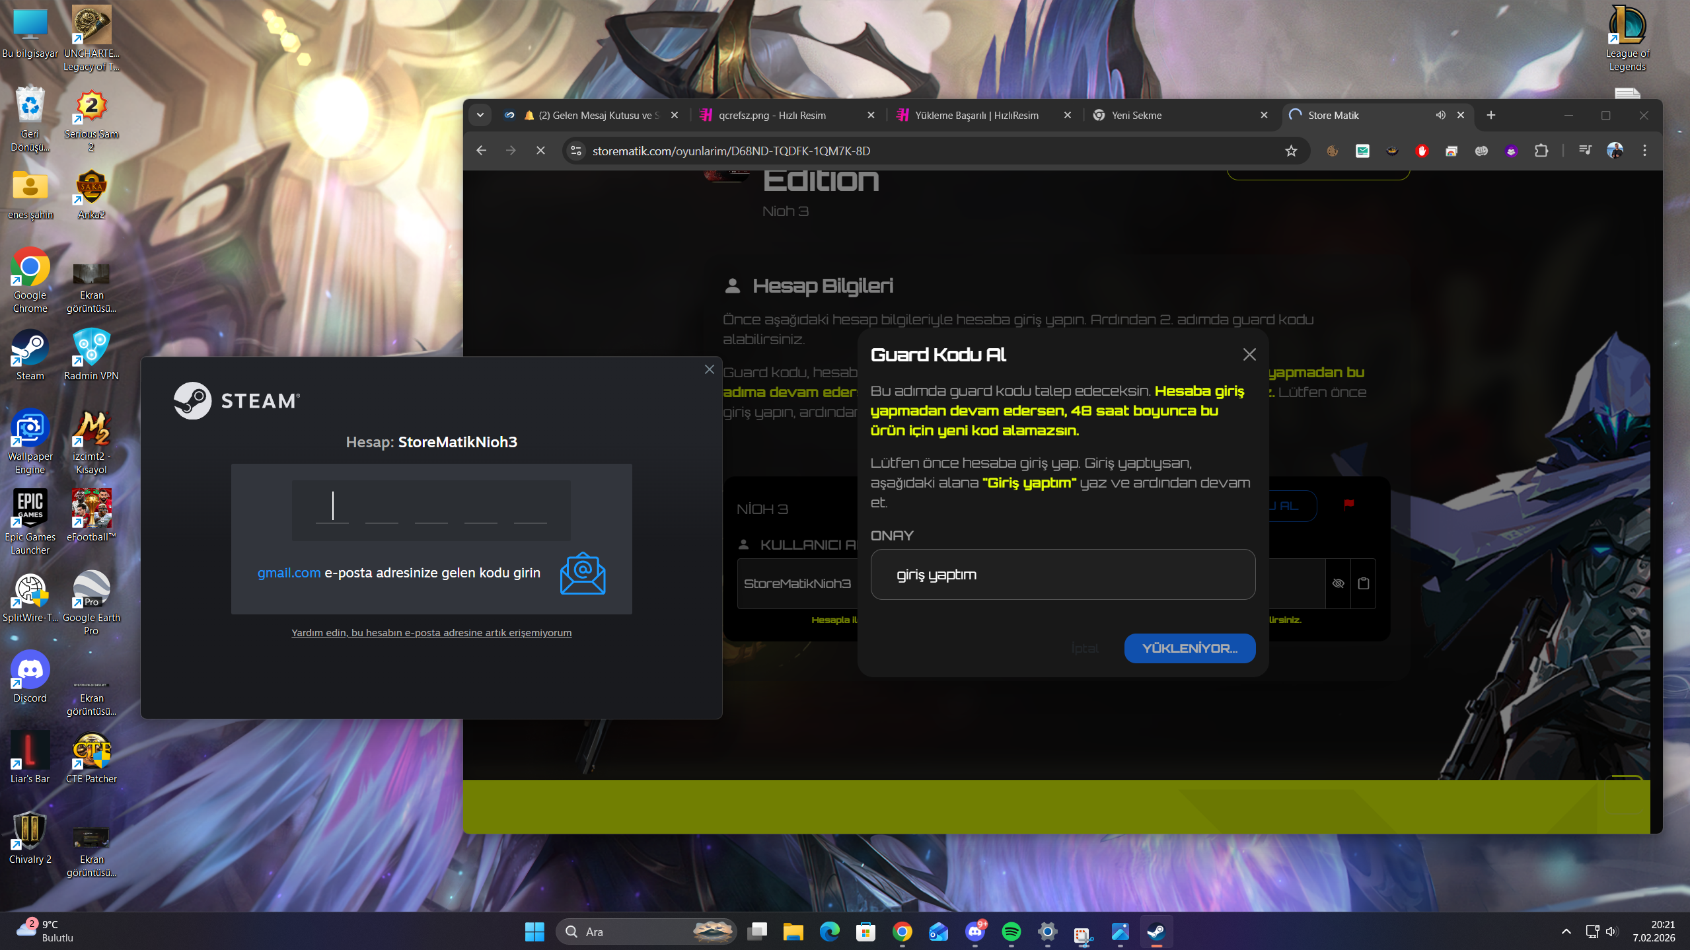The width and height of the screenshot is (1690, 950).
Task: Open File Explorer from the taskbar
Action: click(793, 932)
